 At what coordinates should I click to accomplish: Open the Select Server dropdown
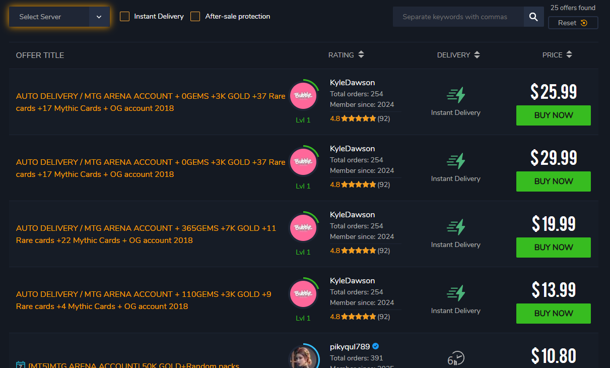coord(59,17)
